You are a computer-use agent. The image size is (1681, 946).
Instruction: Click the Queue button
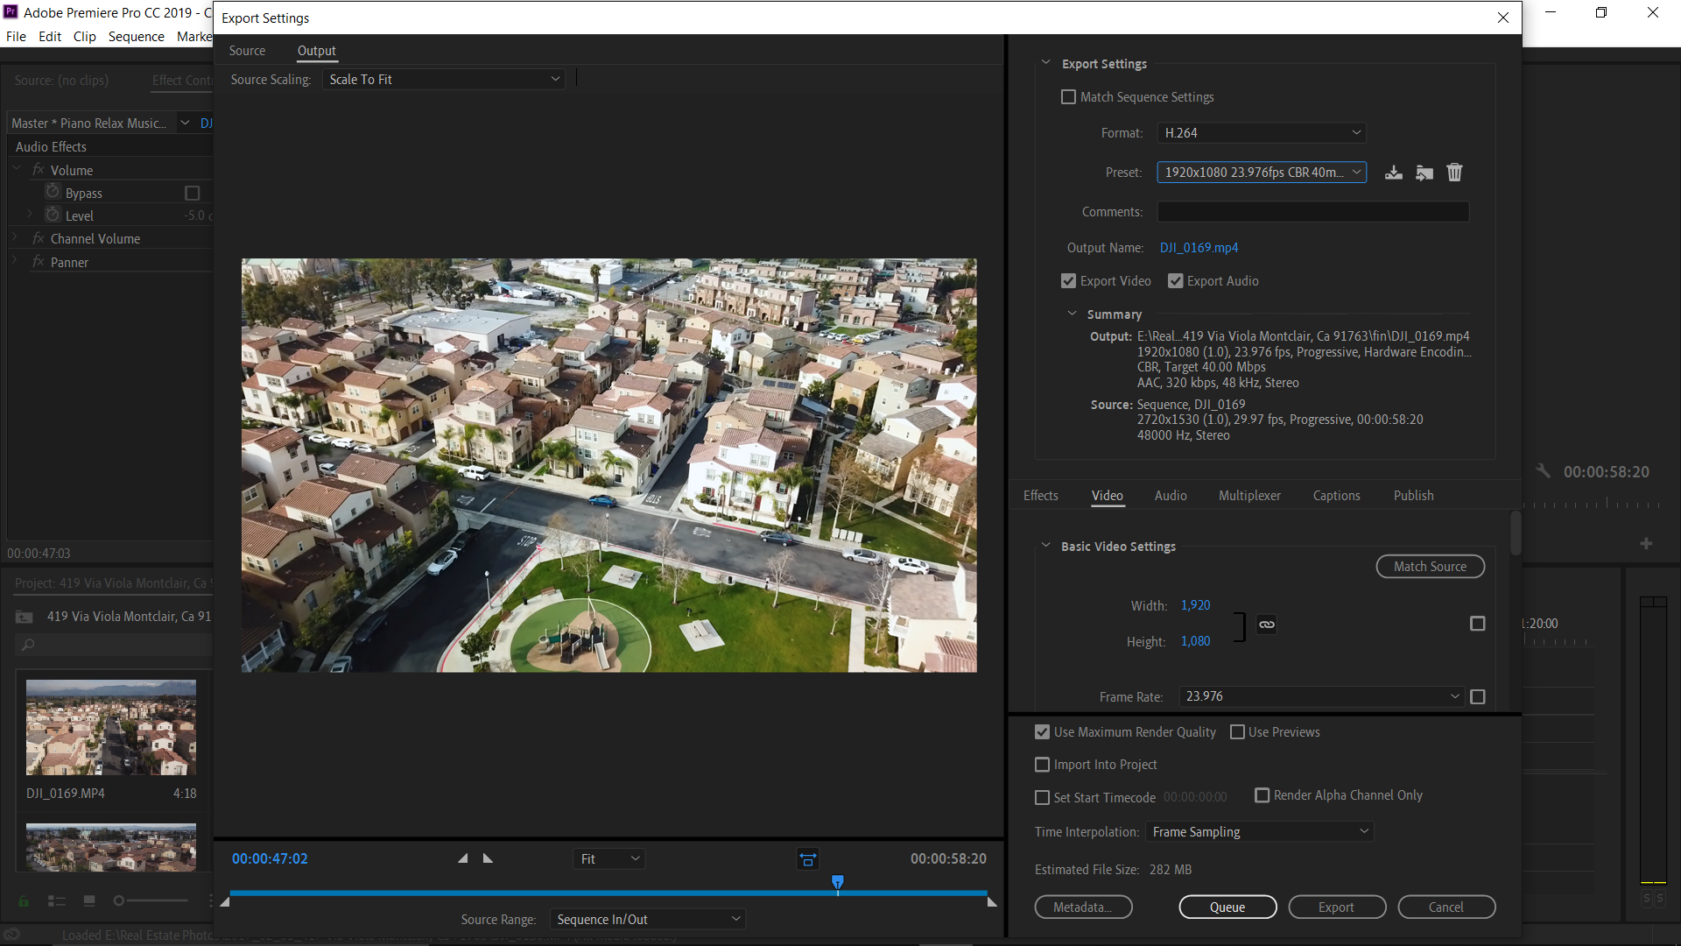point(1227,907)
